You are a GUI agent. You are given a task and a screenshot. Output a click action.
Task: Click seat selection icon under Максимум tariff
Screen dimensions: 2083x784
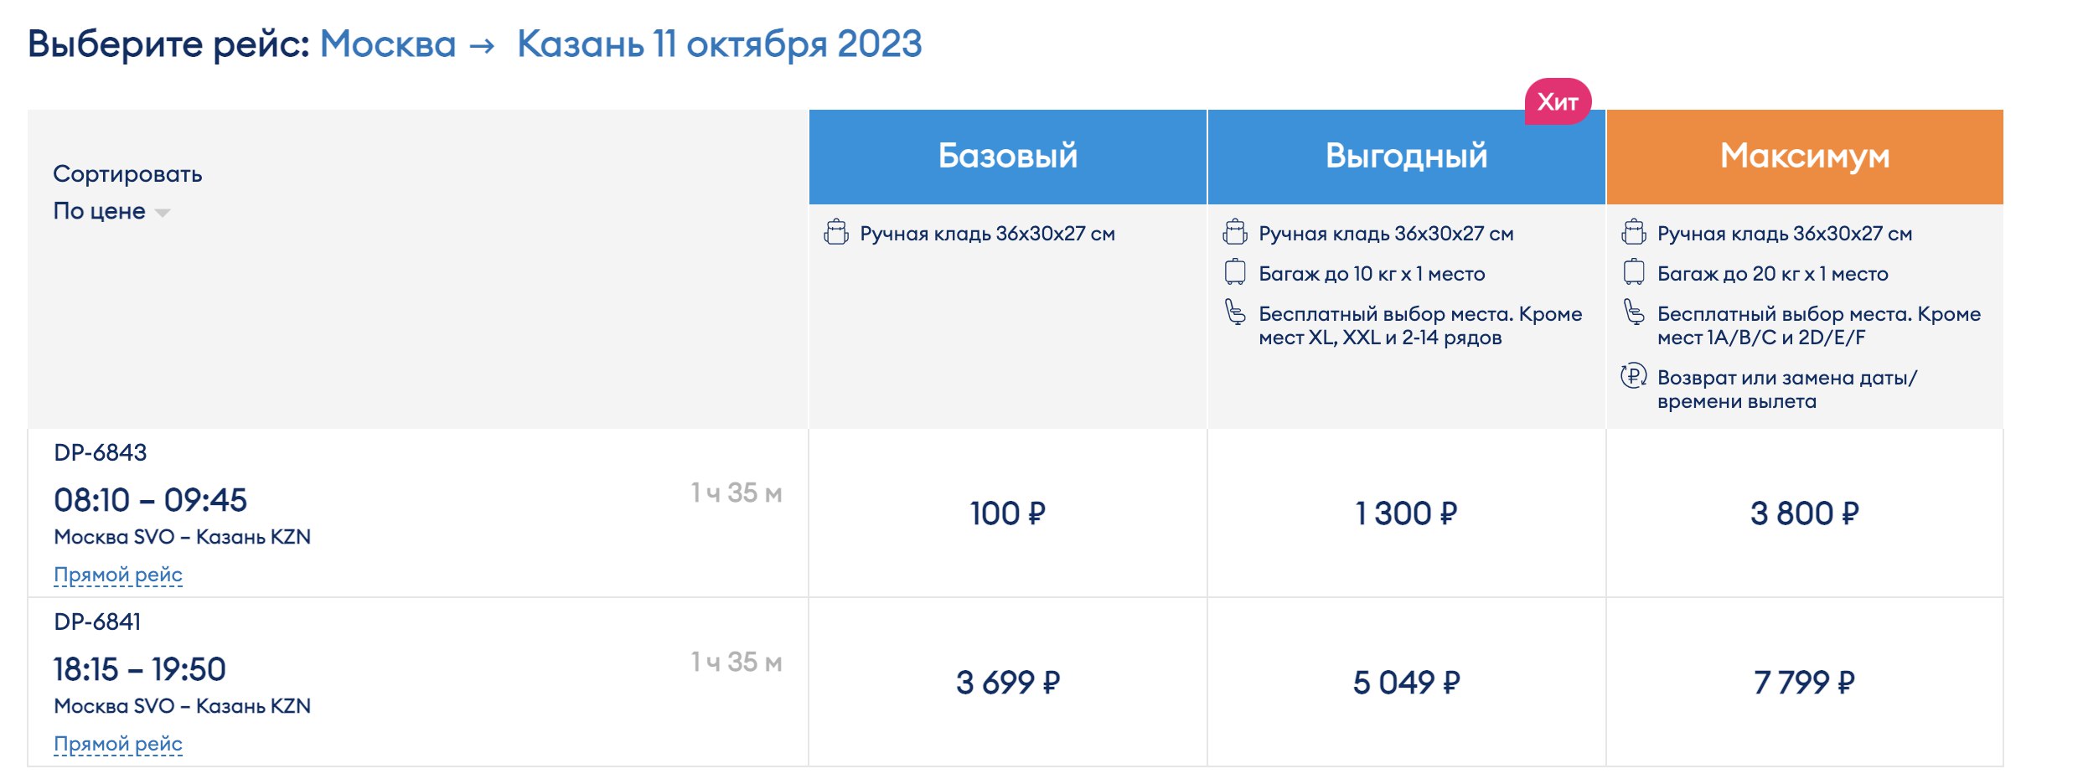(1633, 312)
